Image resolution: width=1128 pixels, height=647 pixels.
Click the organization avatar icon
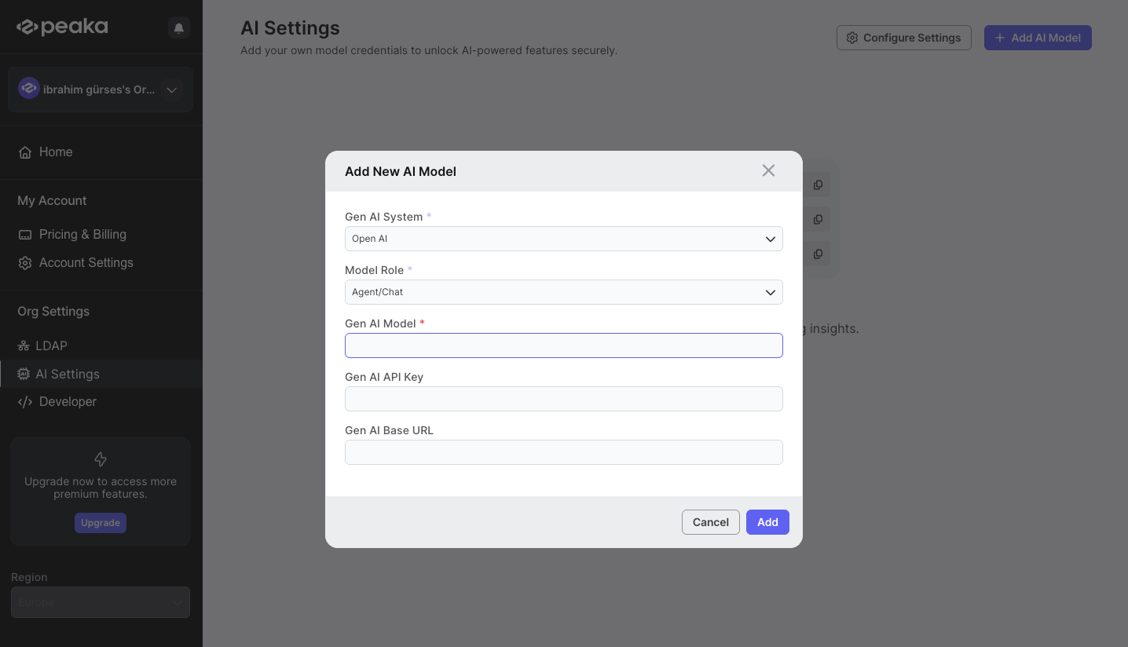(29, 89)
